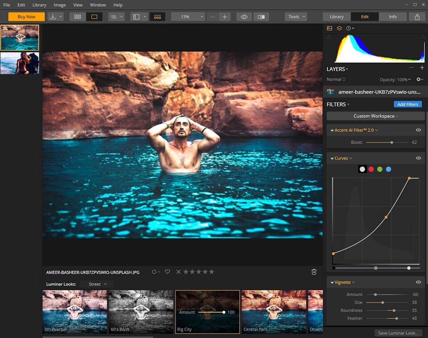Apply the 5th Avenue look
Image resolution: width=428 pixels, height=338 pixels.
(74, 312)
